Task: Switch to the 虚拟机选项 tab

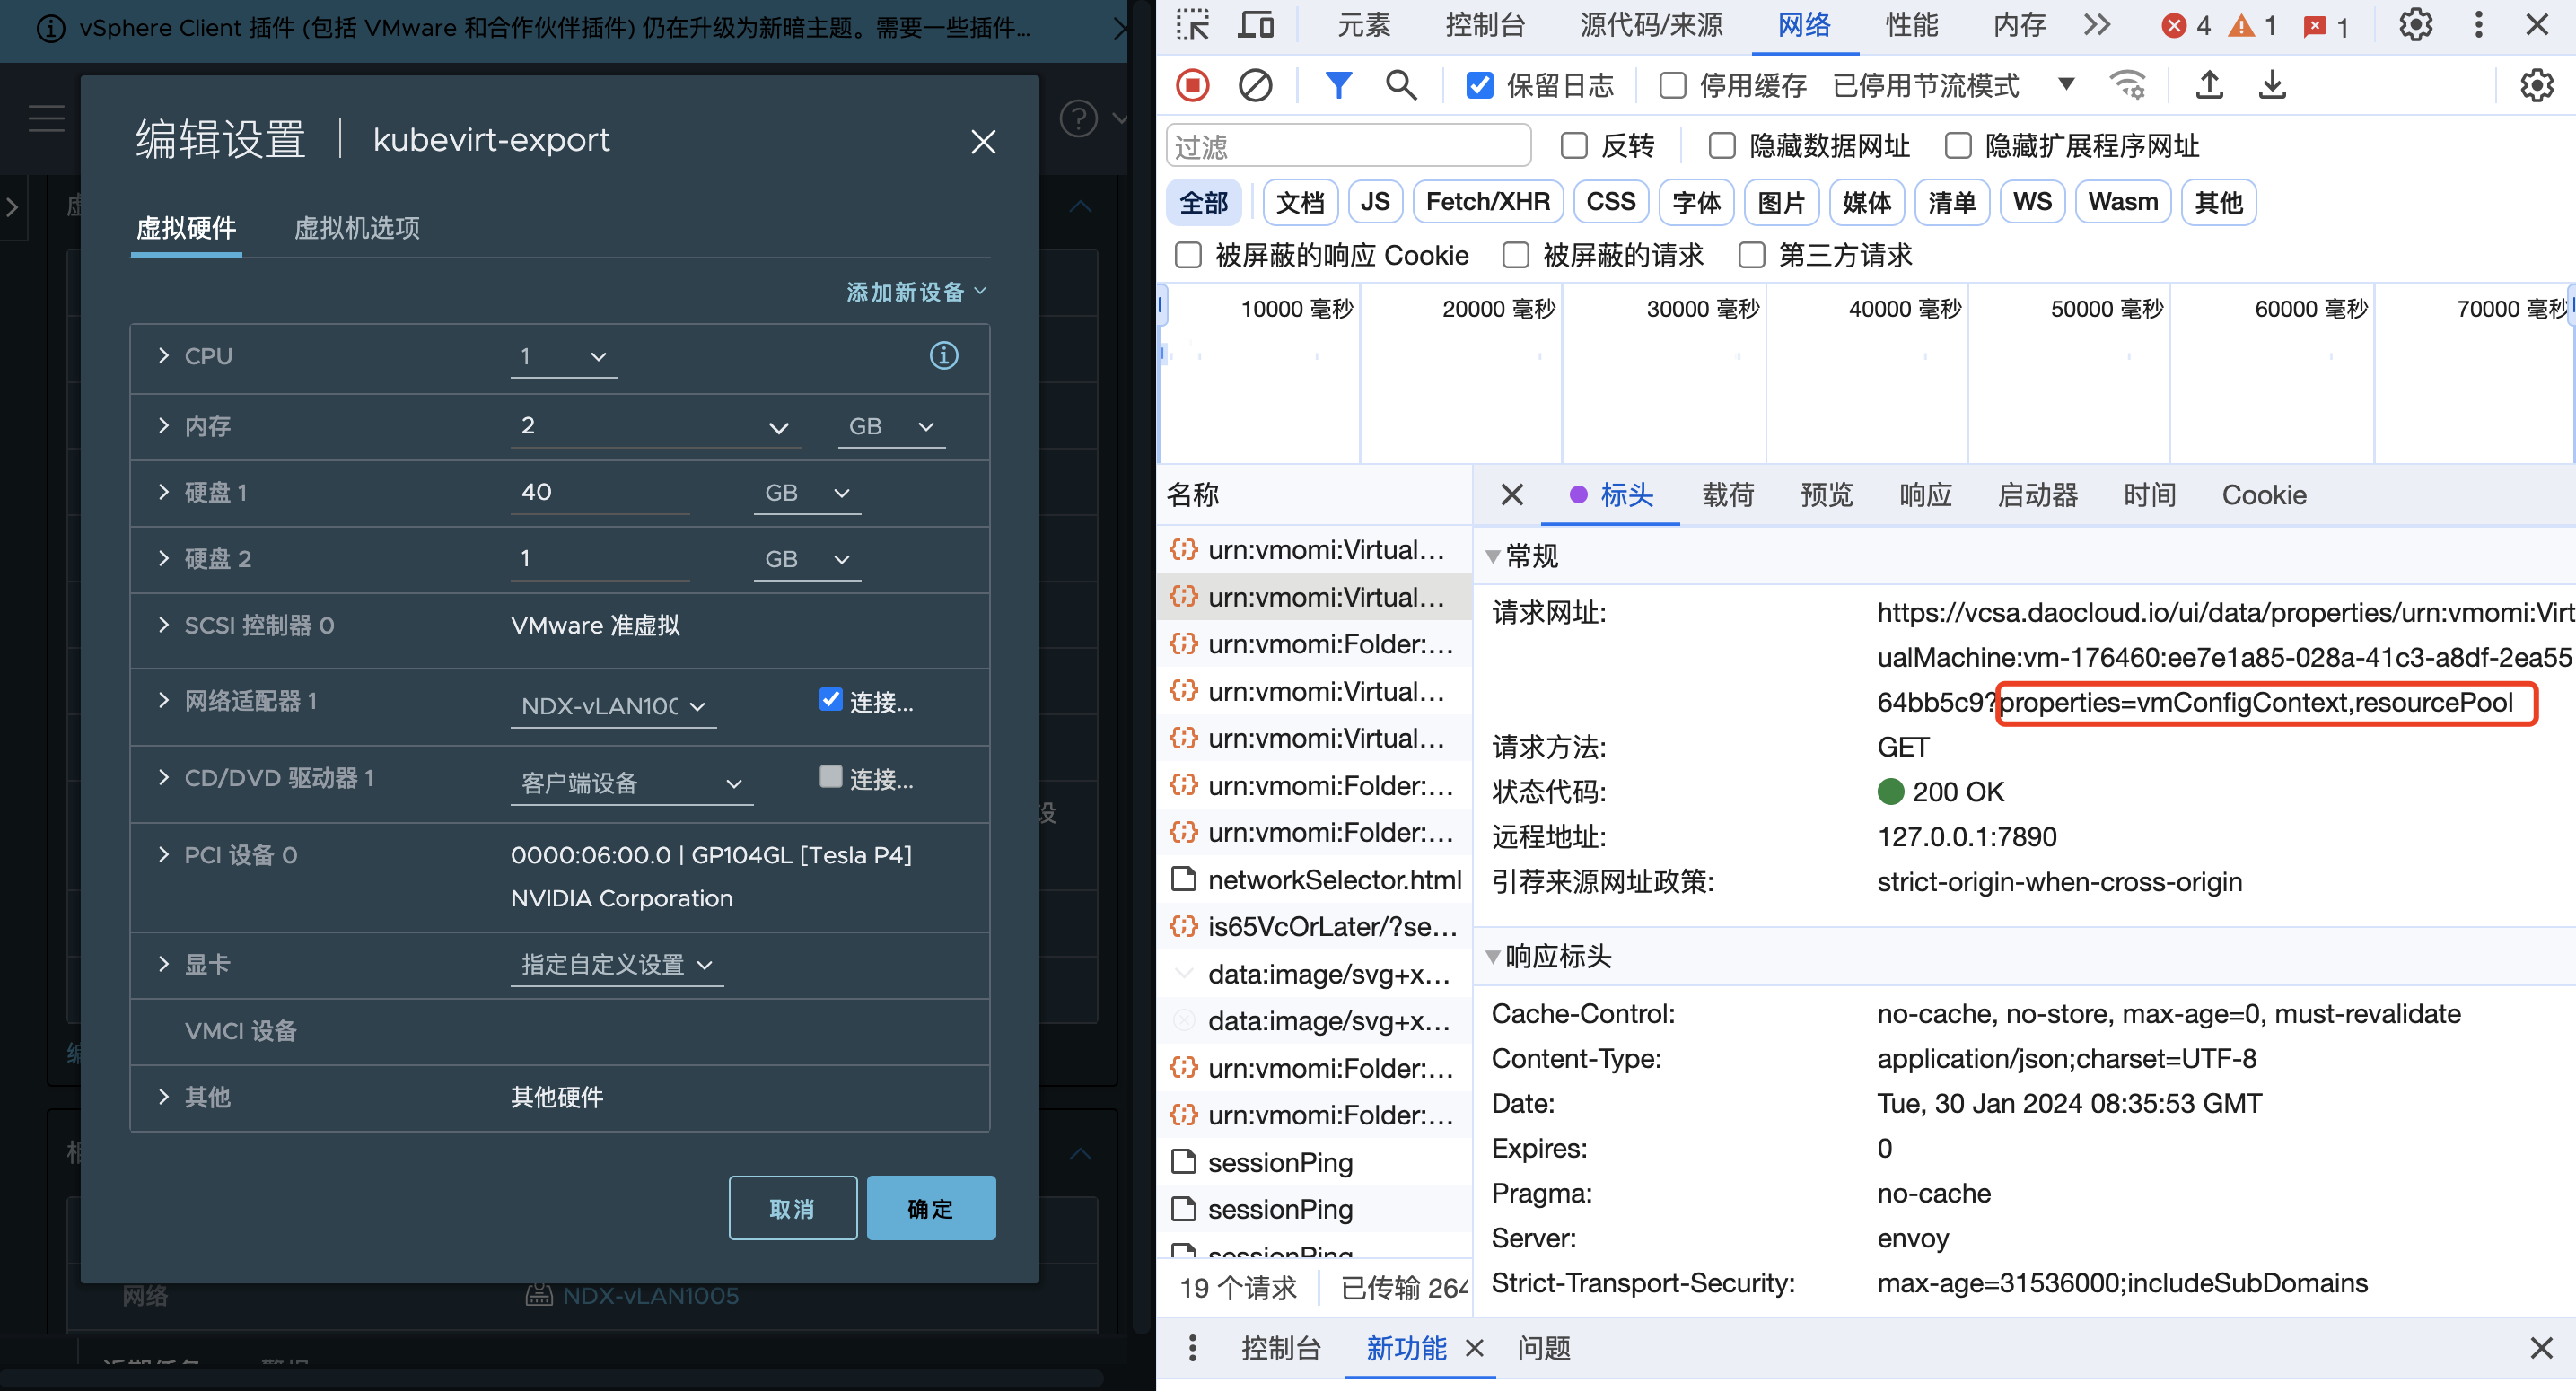Action: click(x=356, y=228)
